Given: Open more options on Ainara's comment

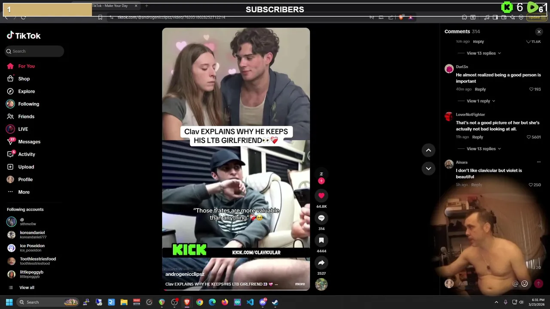Looking at the screenshot, I should [538, 162].
